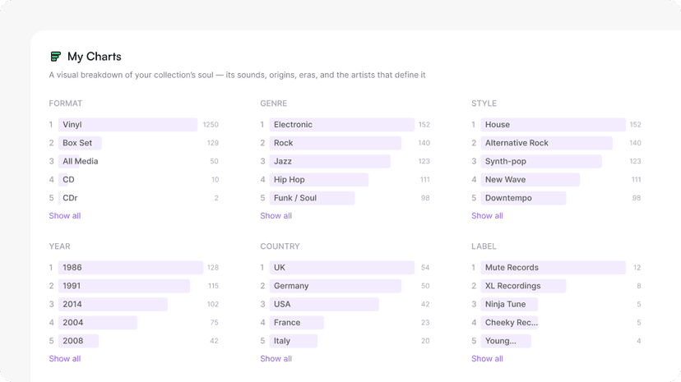Select the Funk / Soul genre bar
The width and height of the screenshot is (681, 382).
coord(312,198)
